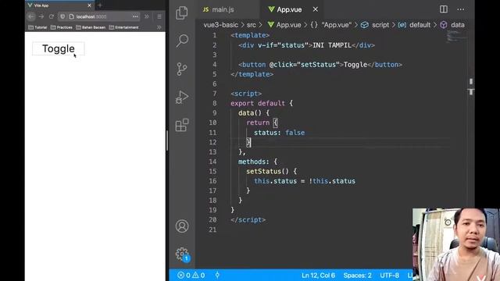Click "export default" on line 8
500x281 pixels.
coord(258,103)
